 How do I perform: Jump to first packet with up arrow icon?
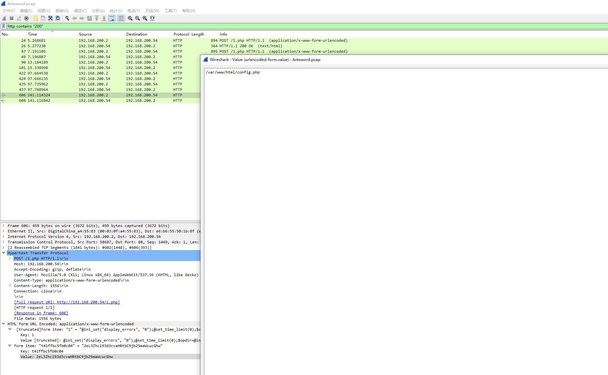(x=97, y=18)
